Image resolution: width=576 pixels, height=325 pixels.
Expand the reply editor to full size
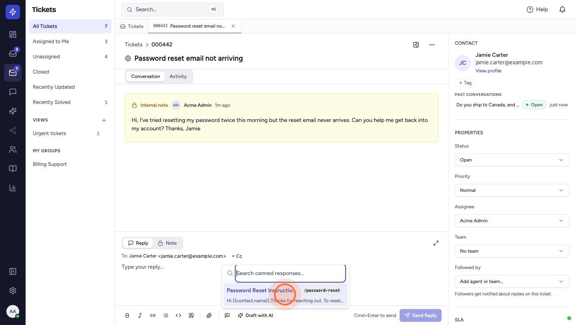436,243
